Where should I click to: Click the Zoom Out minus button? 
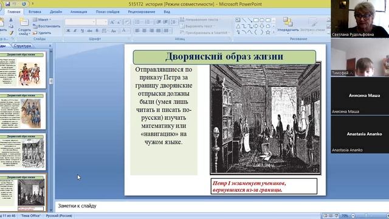[353, 216]
